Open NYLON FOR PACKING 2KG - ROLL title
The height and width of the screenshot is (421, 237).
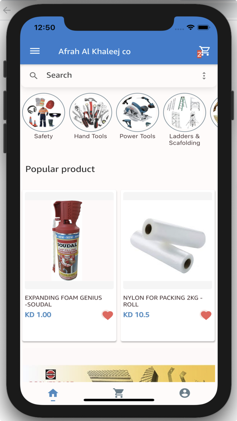point(163,301)
